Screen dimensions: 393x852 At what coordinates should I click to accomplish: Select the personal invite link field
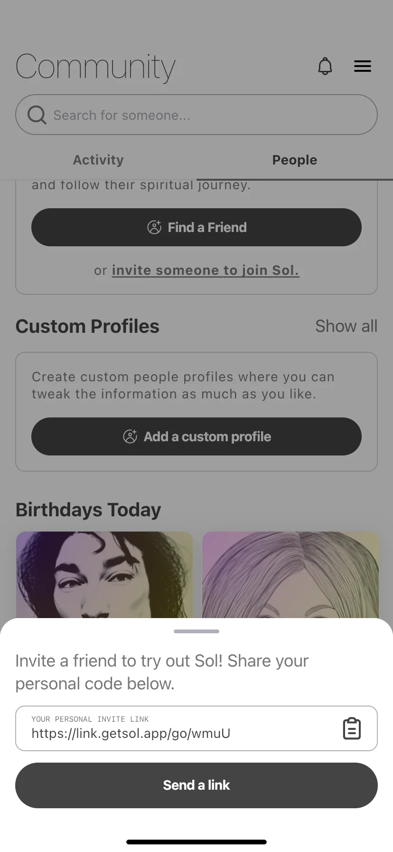point(196,728)
